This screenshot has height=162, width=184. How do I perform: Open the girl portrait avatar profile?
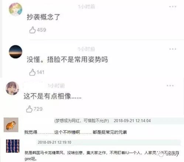(x=13, y=88)
